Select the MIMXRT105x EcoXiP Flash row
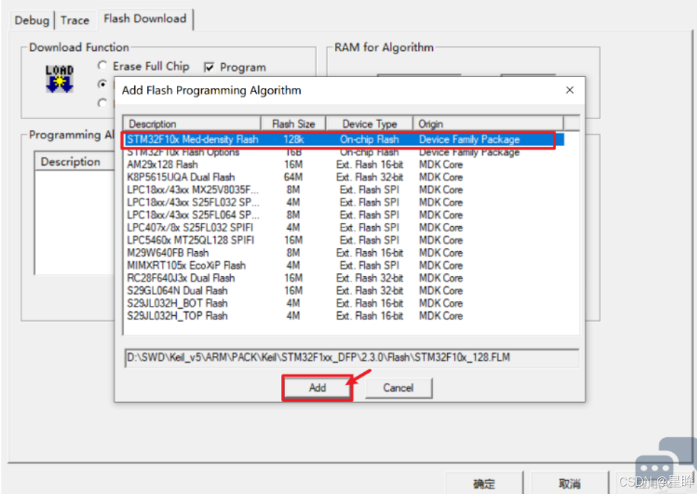The width and height of the screenshot is (697, 494). (345, 265)
